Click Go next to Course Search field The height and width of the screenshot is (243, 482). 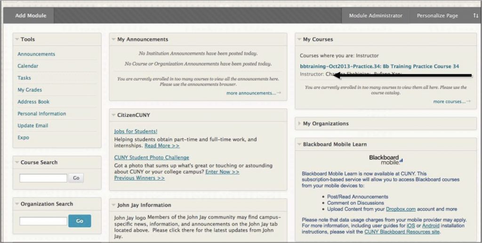[76, 178]
